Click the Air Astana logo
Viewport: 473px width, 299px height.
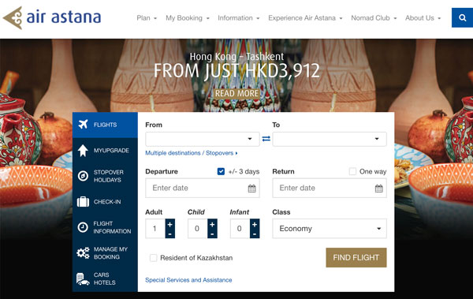(52, 17)
